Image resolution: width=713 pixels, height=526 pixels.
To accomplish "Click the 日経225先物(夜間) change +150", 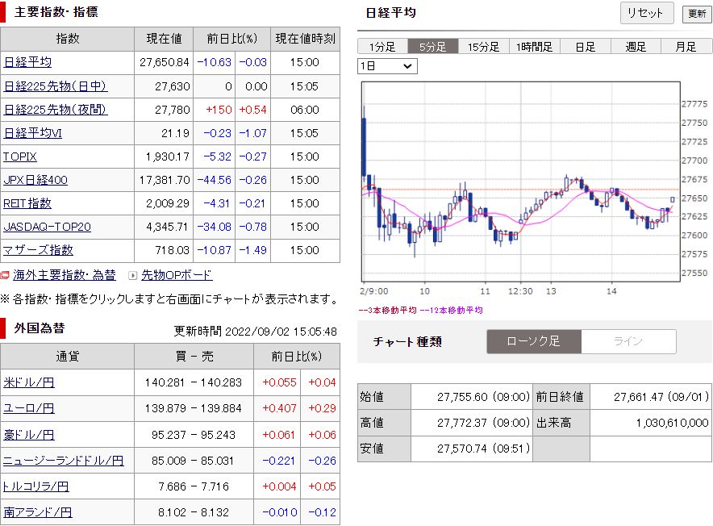I will pyautogui.click(x=219, y=110).
